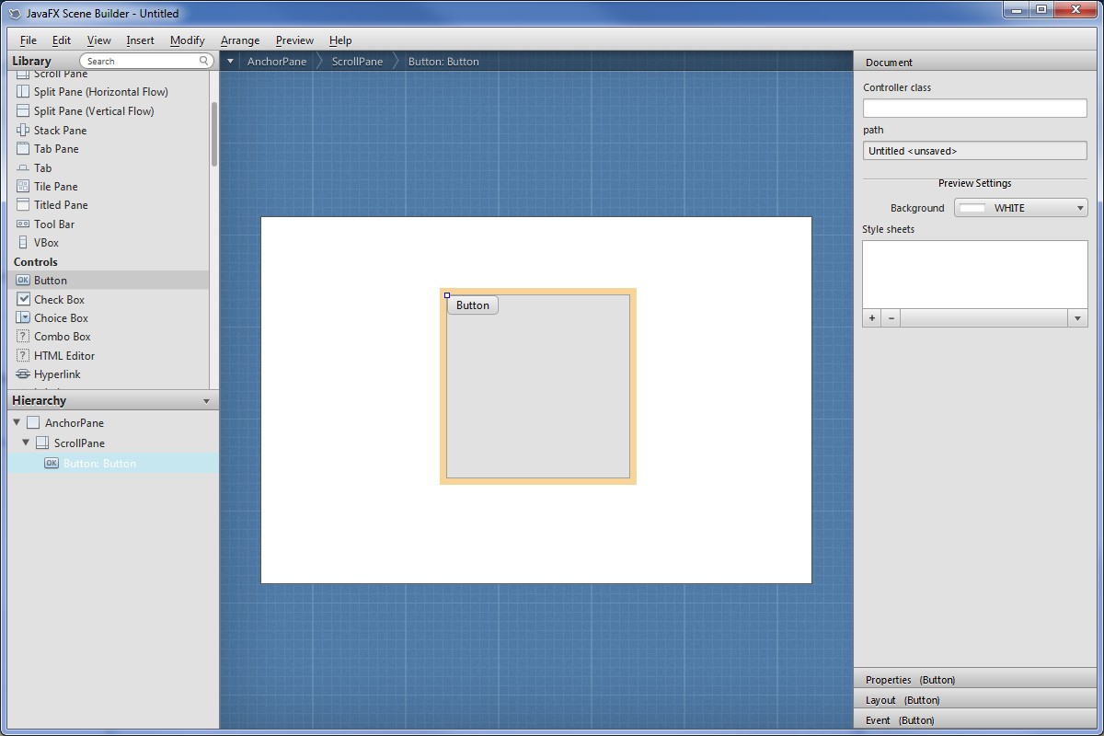The width and height of the screenshot is (1104, 736).
Task: Collapse the AnchorPane tree node
Action: (17, 422)
